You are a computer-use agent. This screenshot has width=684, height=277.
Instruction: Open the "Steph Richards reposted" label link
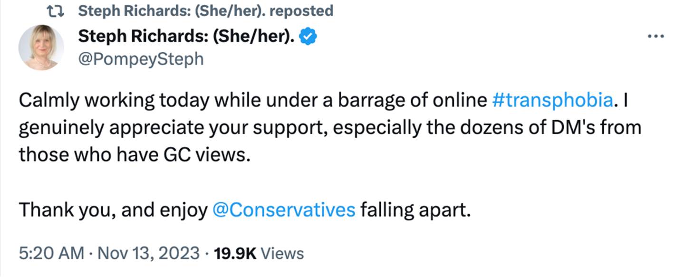pos(205,11)
